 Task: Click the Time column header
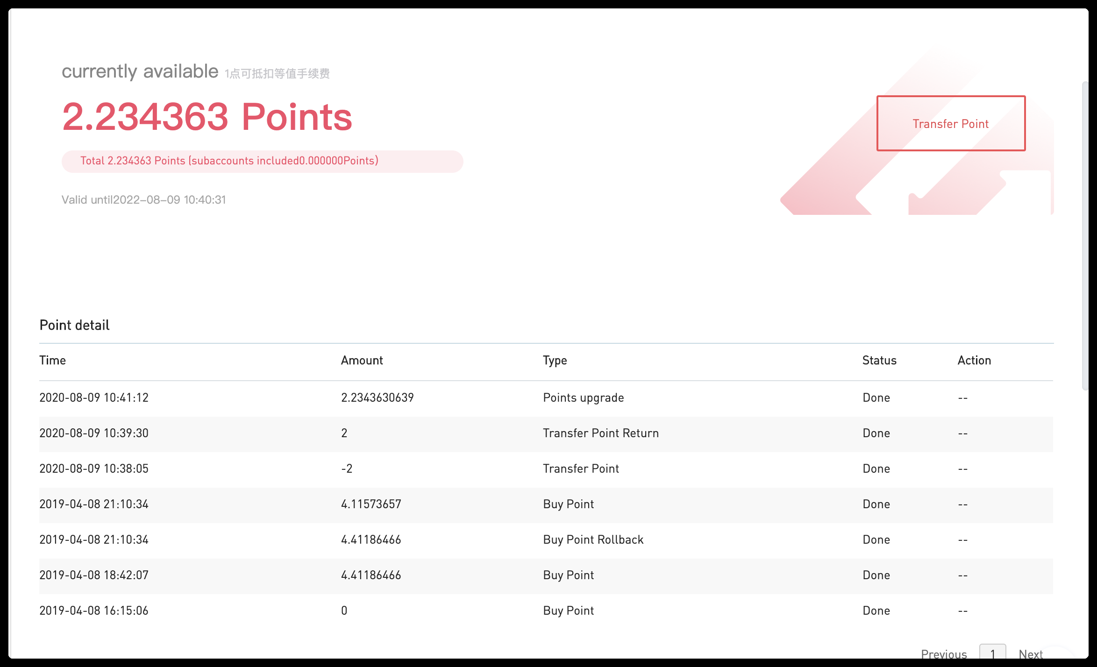(x=52, y=360)
